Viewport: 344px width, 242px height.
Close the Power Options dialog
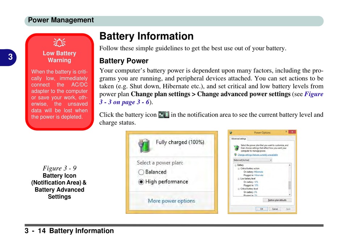pos(292,132)
